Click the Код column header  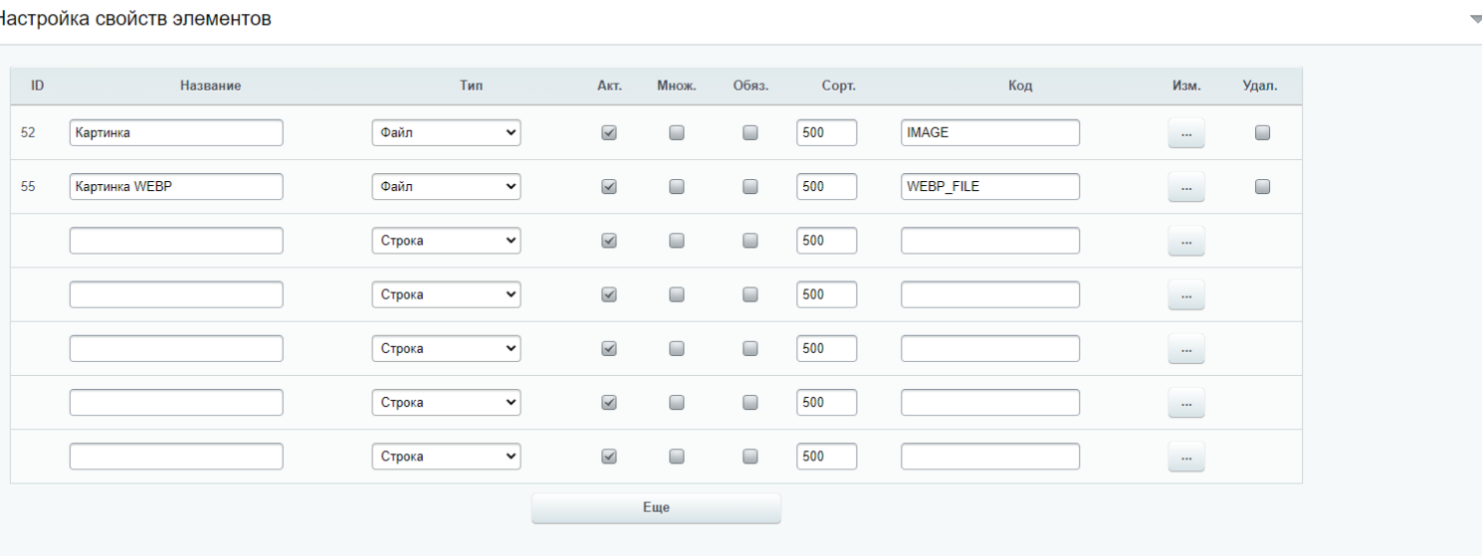click(x=1020, y=87)
